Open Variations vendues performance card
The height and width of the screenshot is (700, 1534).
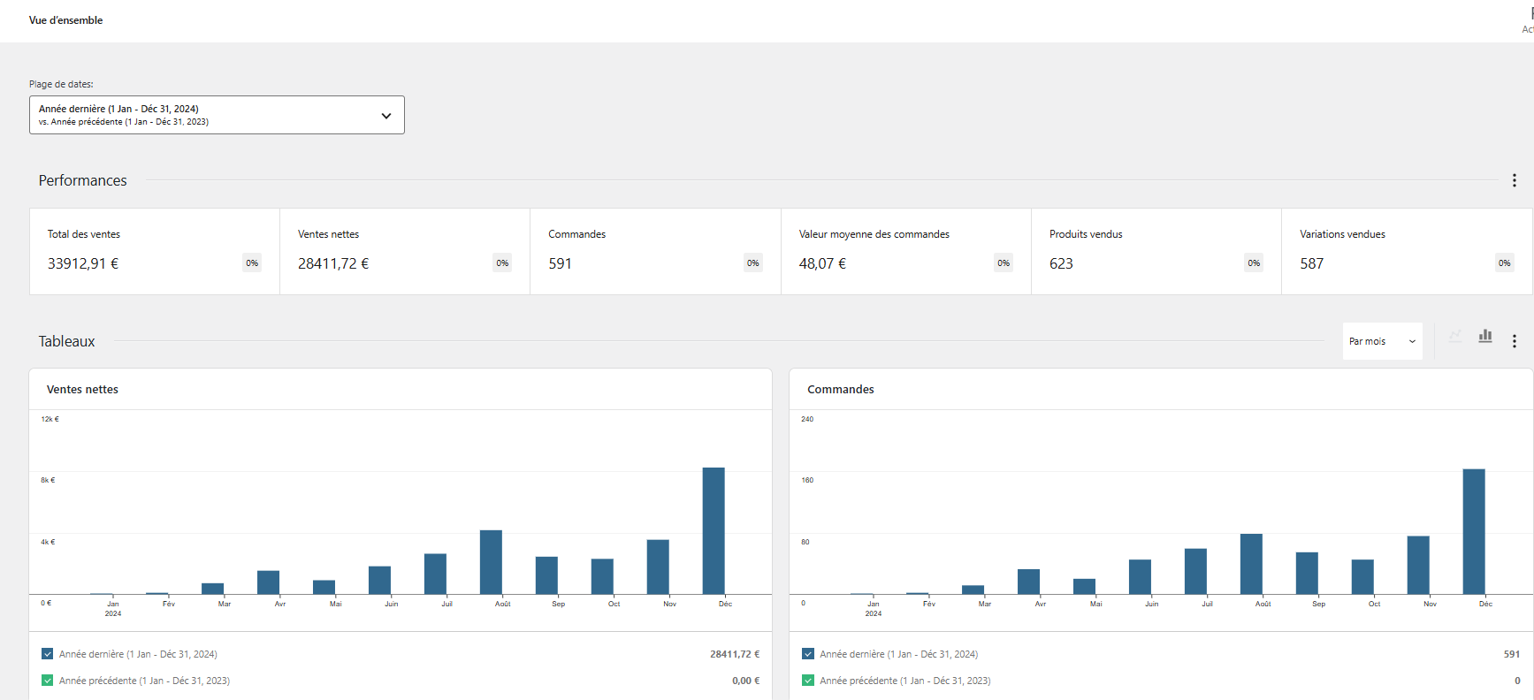coord(1406,251)
